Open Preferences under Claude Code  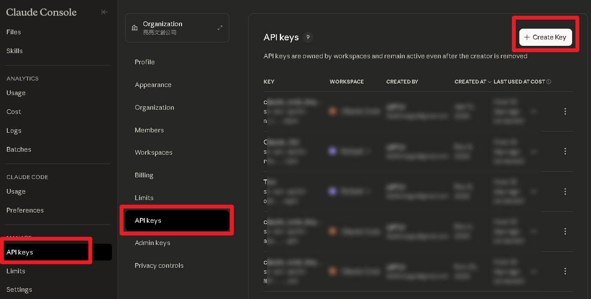click(x=25, y=210)
